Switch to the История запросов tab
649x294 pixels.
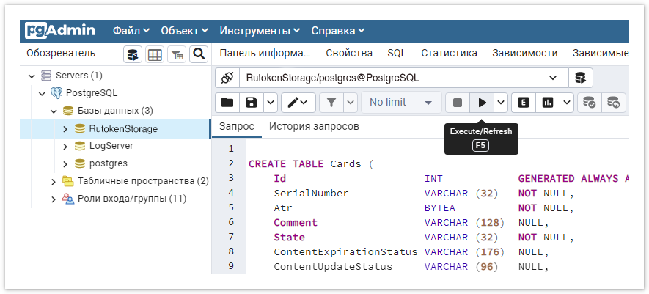[314, 126]
